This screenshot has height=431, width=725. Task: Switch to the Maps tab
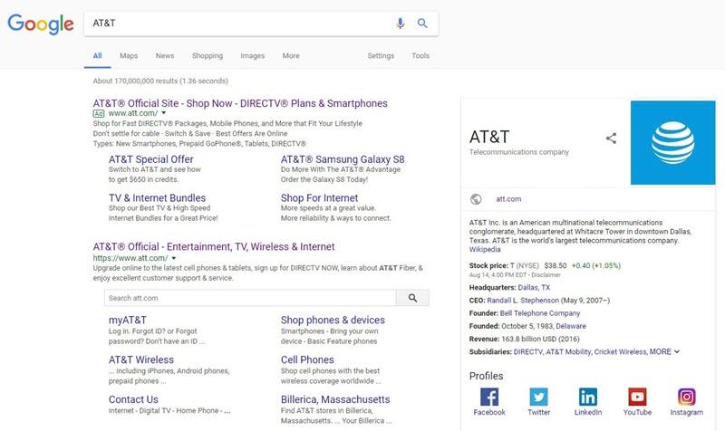tap(129, 55)
